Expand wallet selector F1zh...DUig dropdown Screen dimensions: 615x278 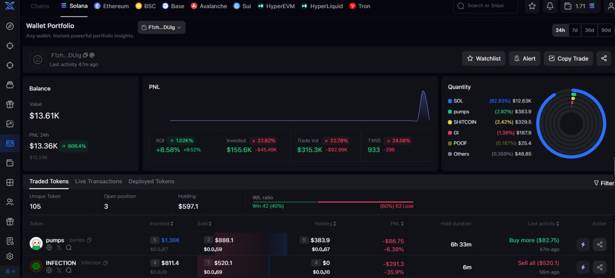[x=161, y=27]
